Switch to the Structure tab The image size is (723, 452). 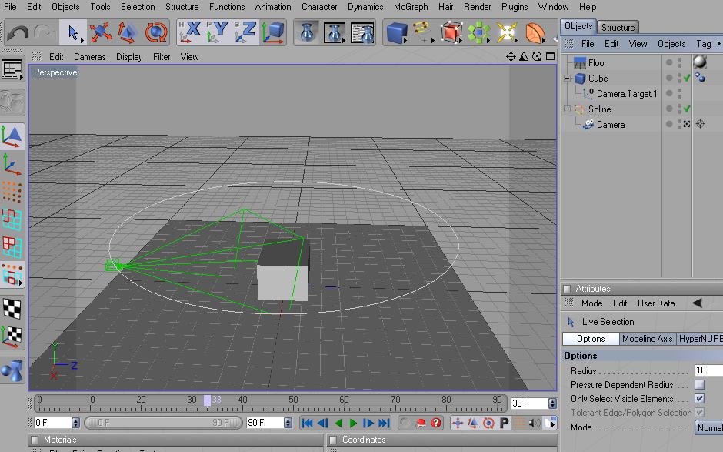pyautogui.click(x=618, y=27)
